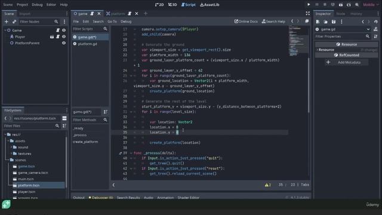Open the Output bottom panel
This screenshot has height=215, width=382.
pyautogui.click(x=79, y=198)
